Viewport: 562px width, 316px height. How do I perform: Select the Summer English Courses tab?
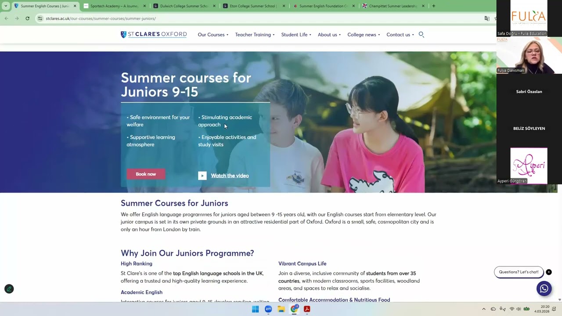coord(45,6)
